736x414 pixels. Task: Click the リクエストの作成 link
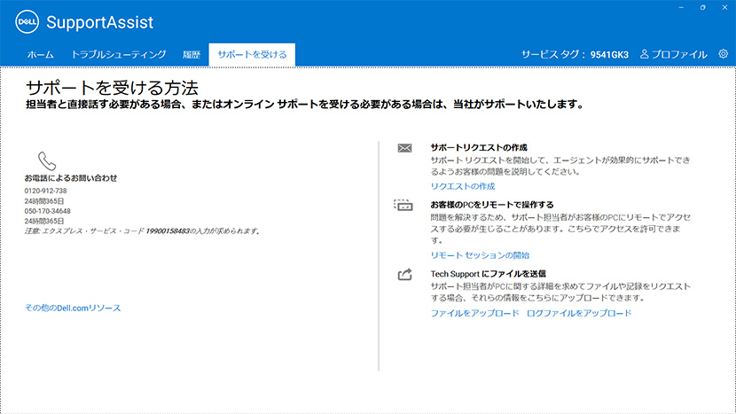tap(462, 187)
